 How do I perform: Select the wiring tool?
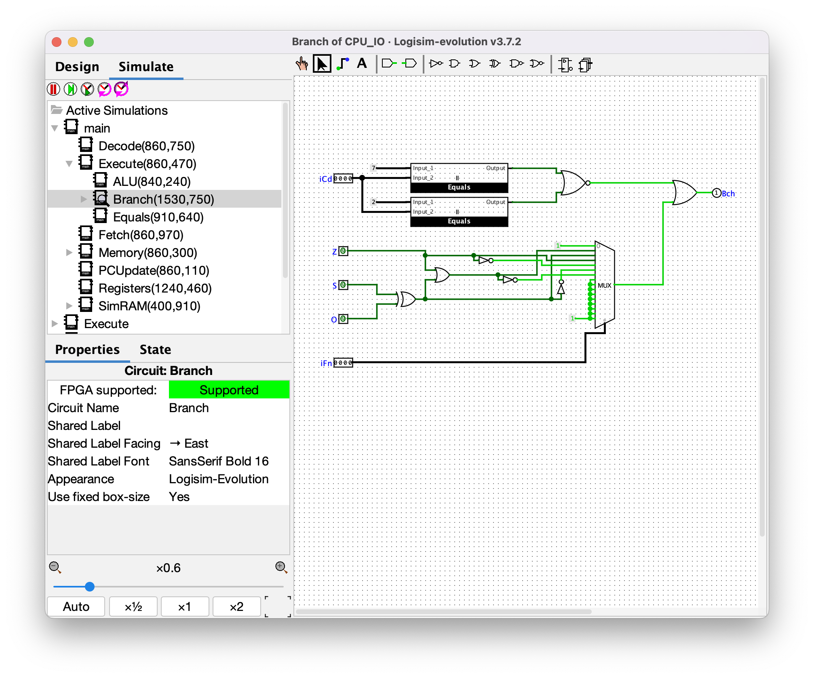click(x=343, y=64)
